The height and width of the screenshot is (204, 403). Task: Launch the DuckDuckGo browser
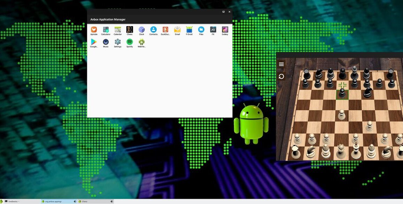pyautogui.click(x=165, y=30)
